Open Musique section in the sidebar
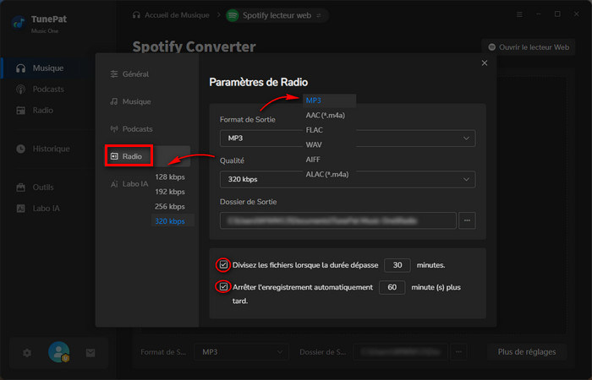The image size is (592, 380). pos(47,68)
